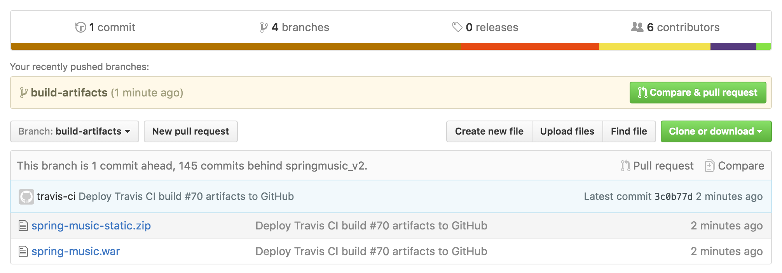Click the yellow segment of language bar
Image resolution: width=782 pixels, height=273 pixels.
655,46
